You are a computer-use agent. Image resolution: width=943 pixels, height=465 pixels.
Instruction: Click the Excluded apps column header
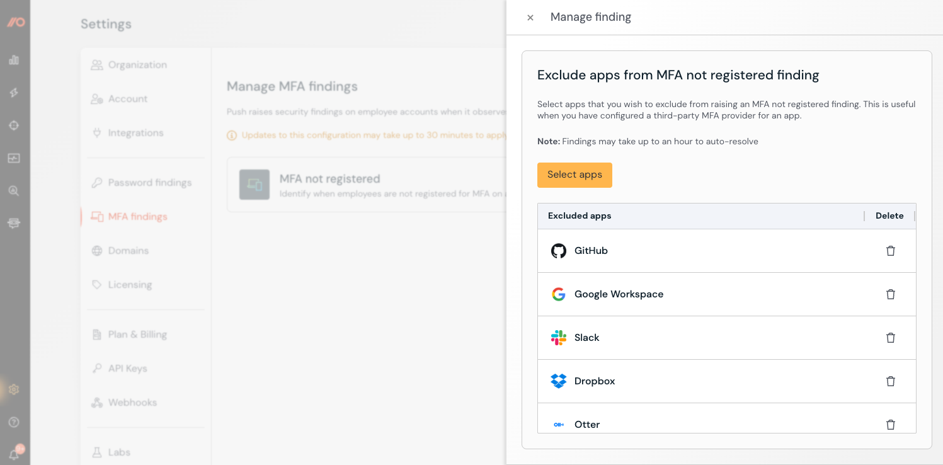[x=580, y=215]
